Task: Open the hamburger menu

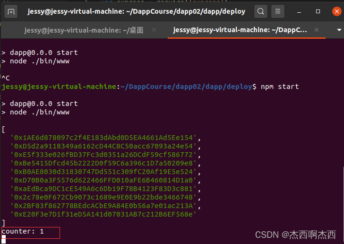Action: tap(278, 11)
